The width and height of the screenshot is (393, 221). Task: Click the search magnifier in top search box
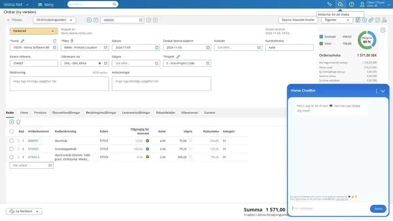coord(114,4)
